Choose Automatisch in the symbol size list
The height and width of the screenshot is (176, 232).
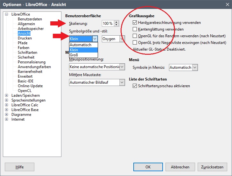(x=83, y=45)
